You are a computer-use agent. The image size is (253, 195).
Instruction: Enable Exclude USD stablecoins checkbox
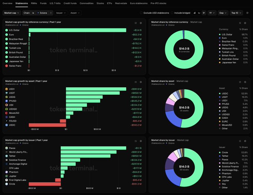141,13
